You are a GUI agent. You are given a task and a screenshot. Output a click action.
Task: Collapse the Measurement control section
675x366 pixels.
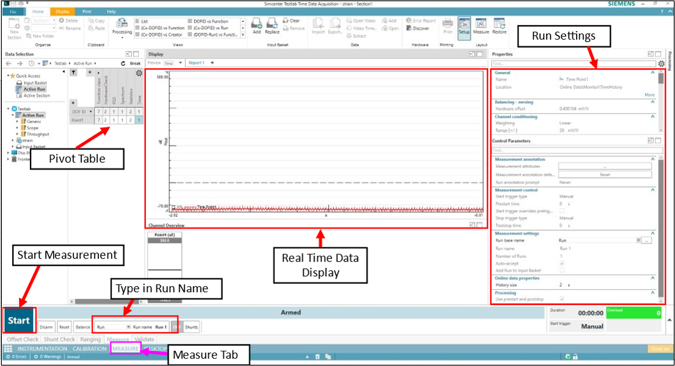pyautogui.click(x=652, y=190)
